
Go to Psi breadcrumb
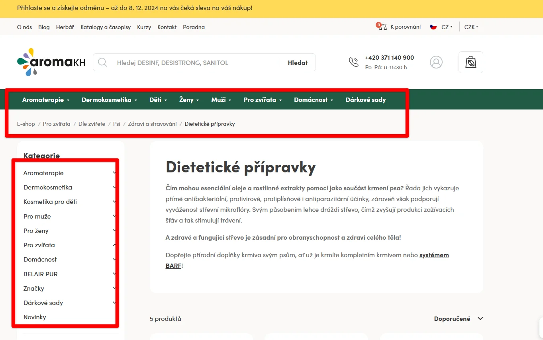click(x=117, y=124)
